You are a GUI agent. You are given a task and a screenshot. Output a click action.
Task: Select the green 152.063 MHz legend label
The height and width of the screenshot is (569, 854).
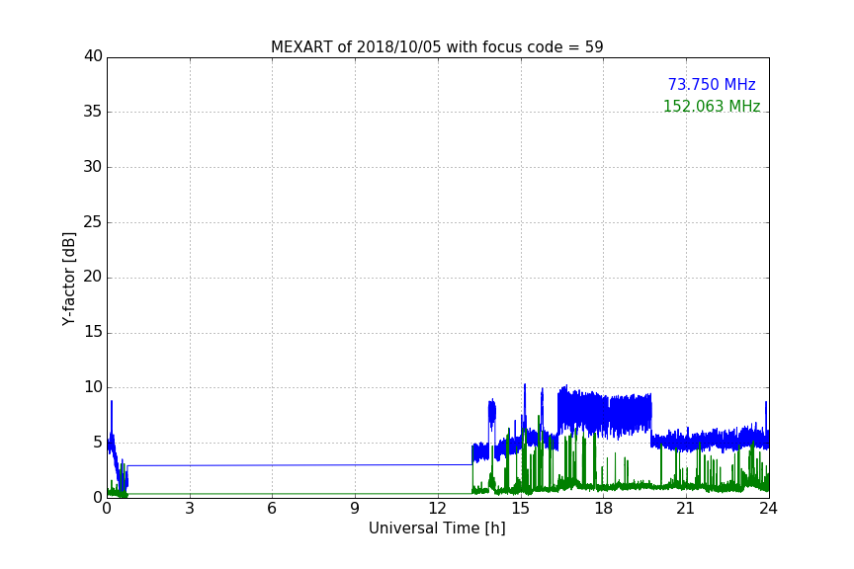712,106
